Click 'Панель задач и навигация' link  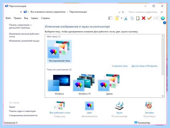point(22,111)
